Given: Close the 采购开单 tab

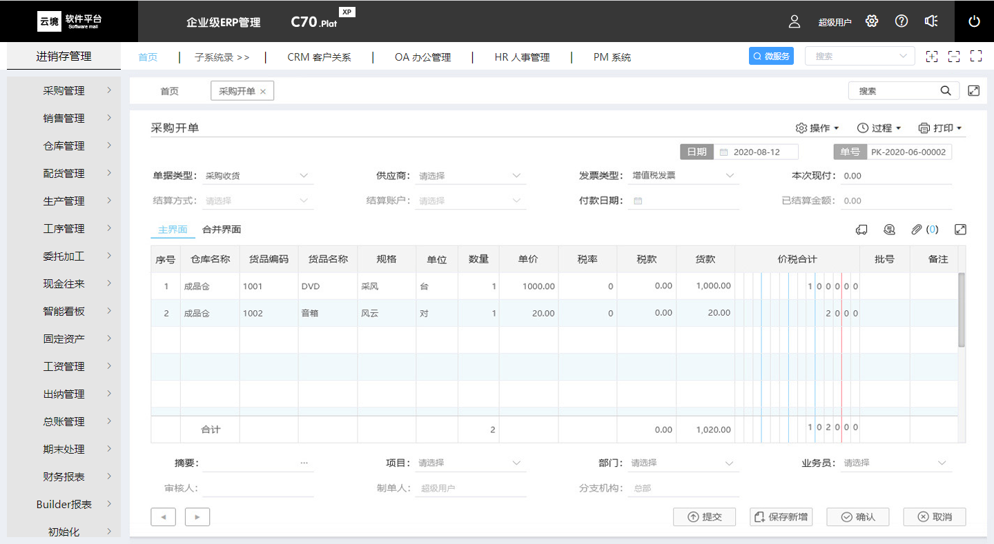Looking at the screenshot, I should [x=263, y=92].
